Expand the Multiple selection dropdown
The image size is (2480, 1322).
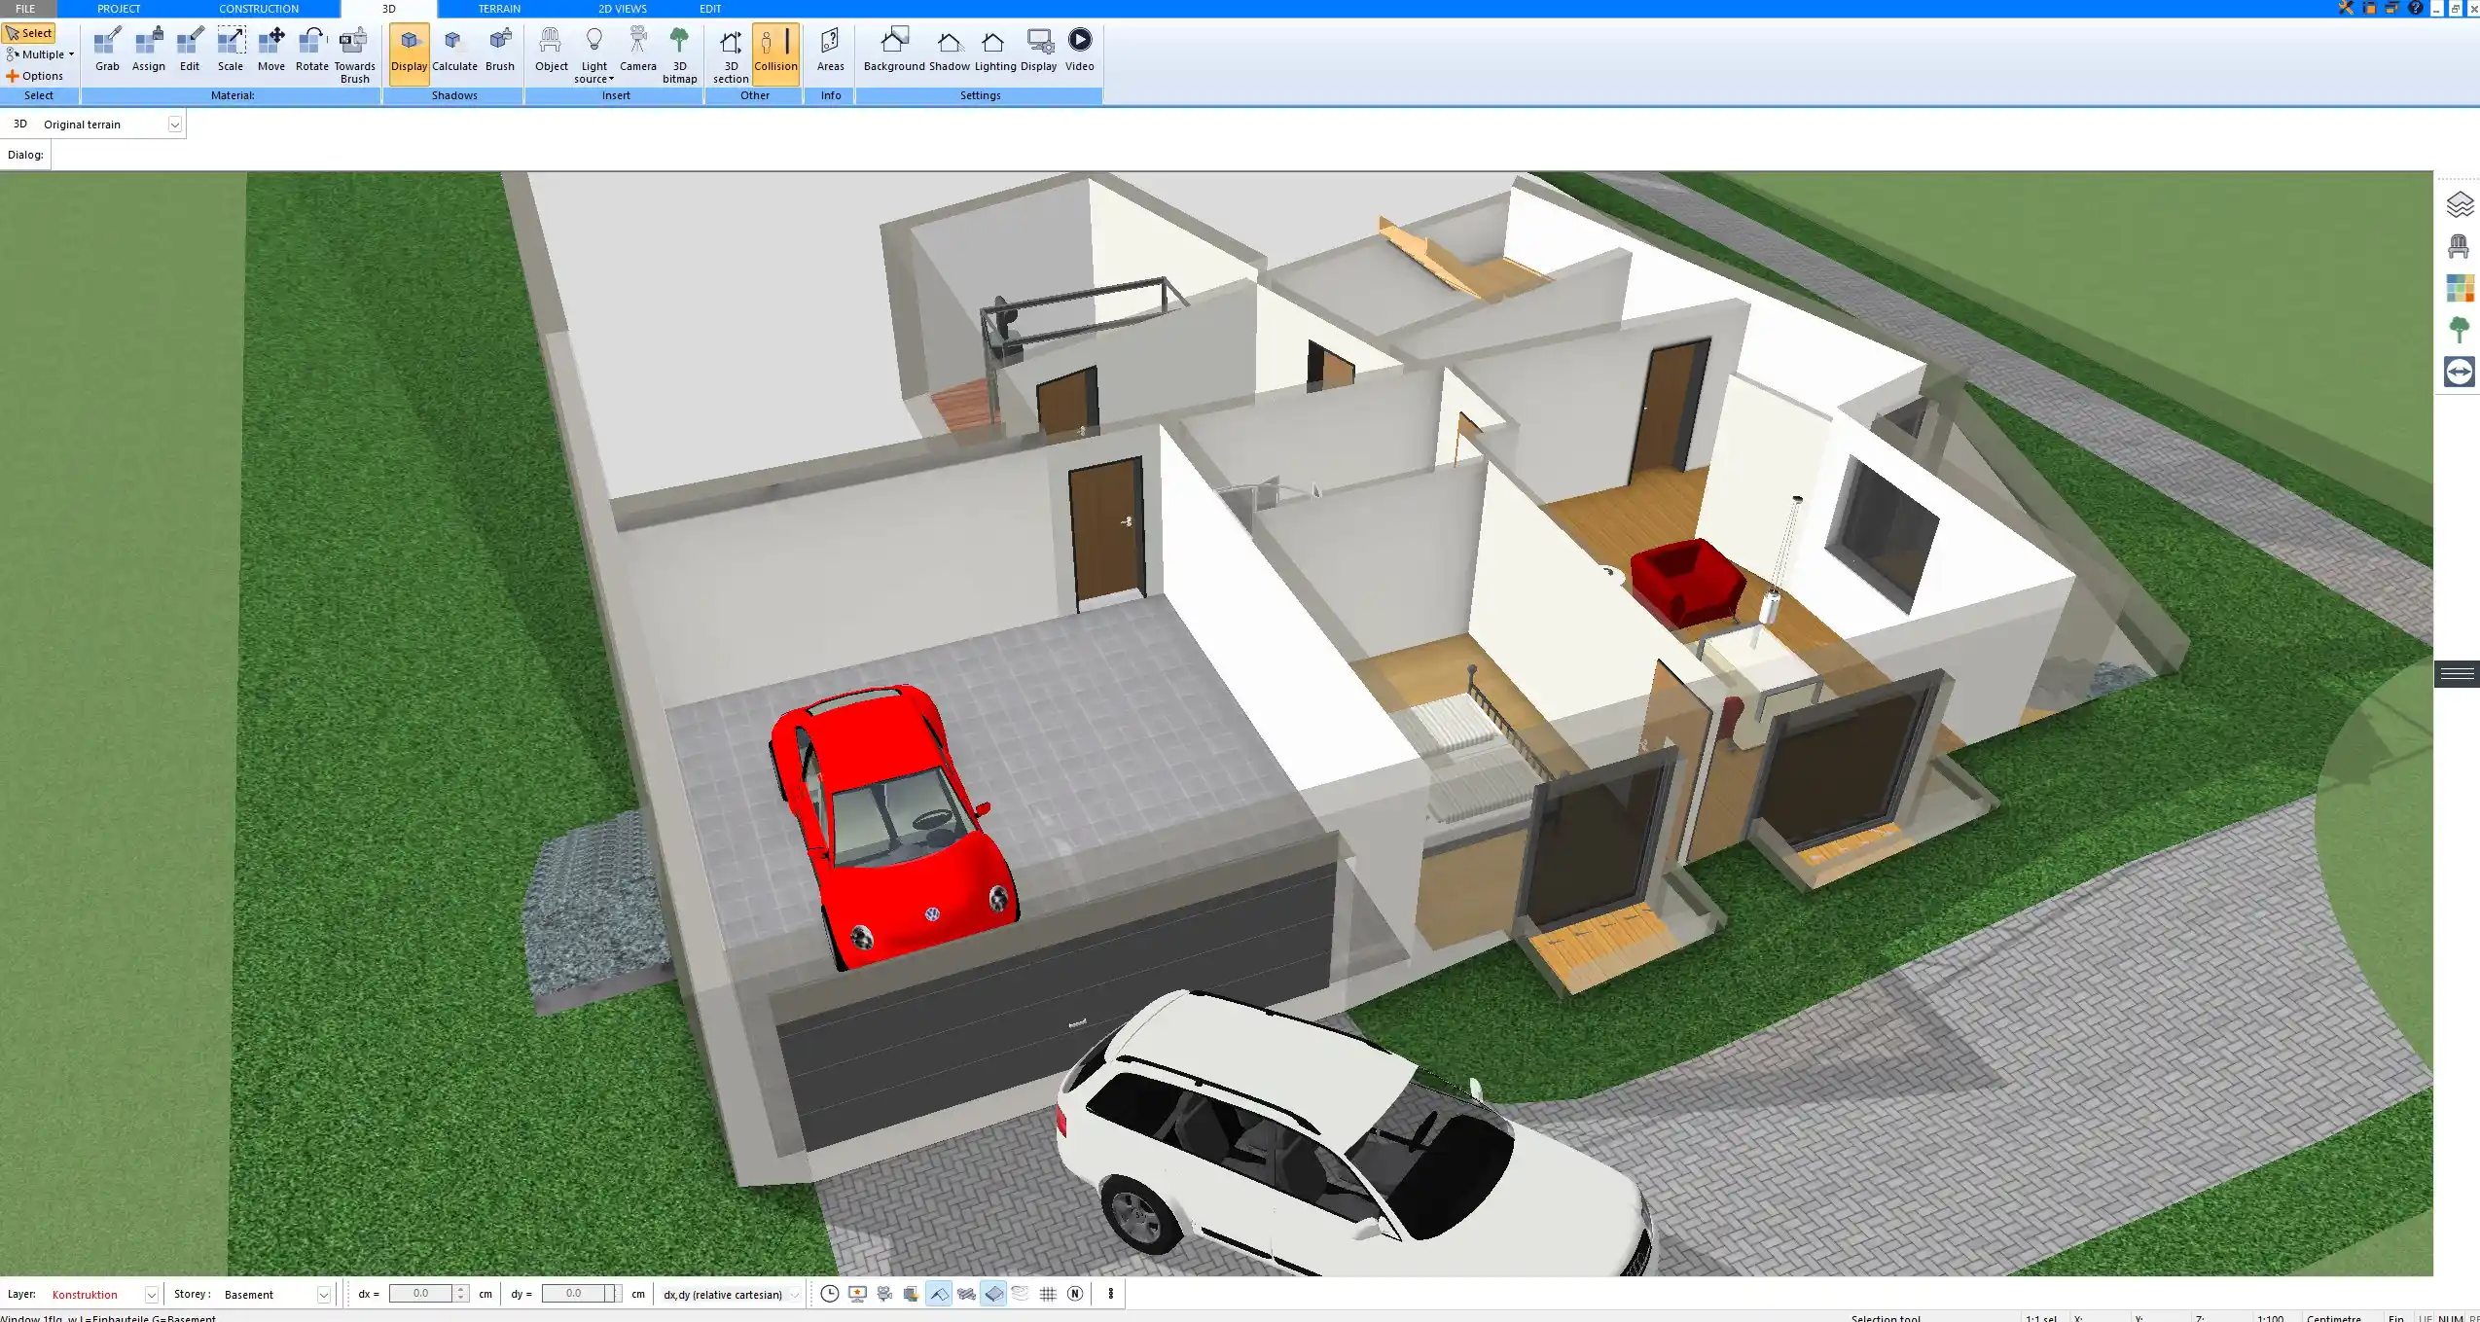pyautogui.click(x=40, y=54)
